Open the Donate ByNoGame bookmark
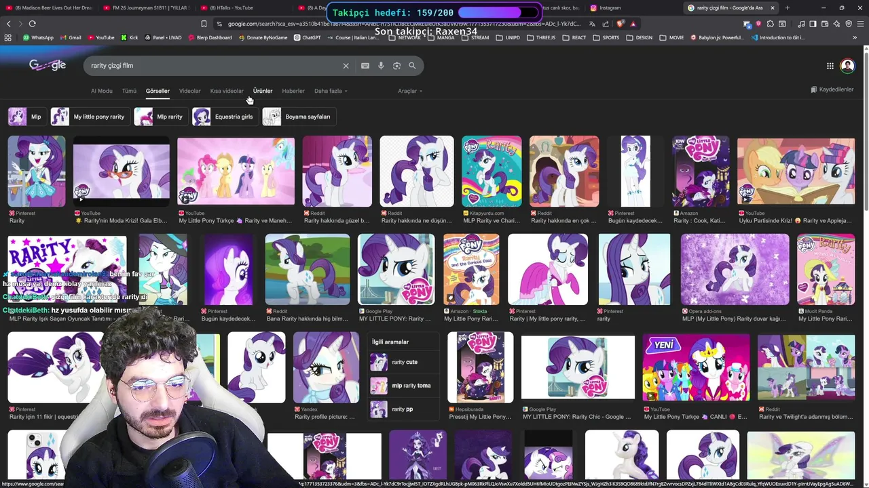The height and width of the screenshot is (488, 869). (263, 38)
